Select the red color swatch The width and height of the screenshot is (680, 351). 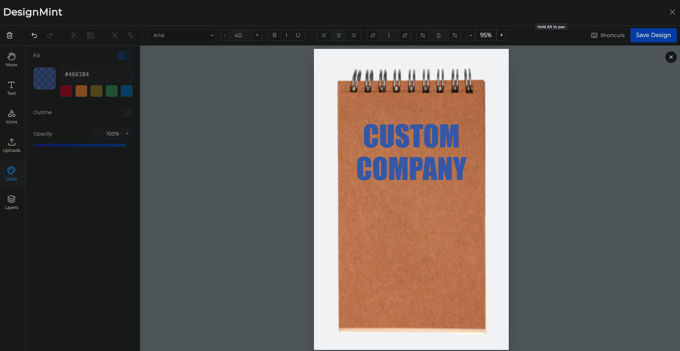click(x=66, y=91)
